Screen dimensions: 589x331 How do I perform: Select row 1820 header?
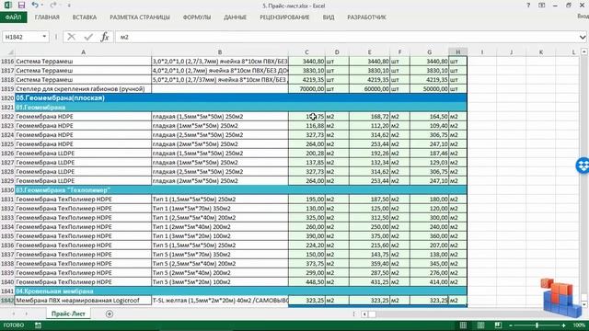(7, 98)
